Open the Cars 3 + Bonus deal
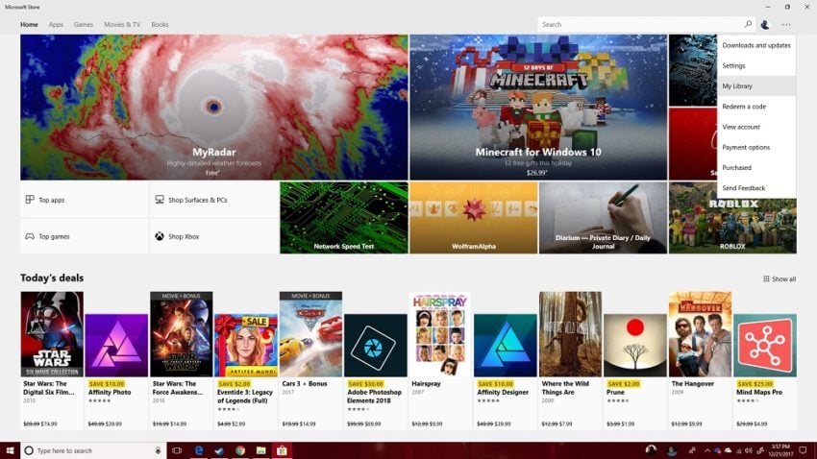817x459 pixels. point(310,360)
